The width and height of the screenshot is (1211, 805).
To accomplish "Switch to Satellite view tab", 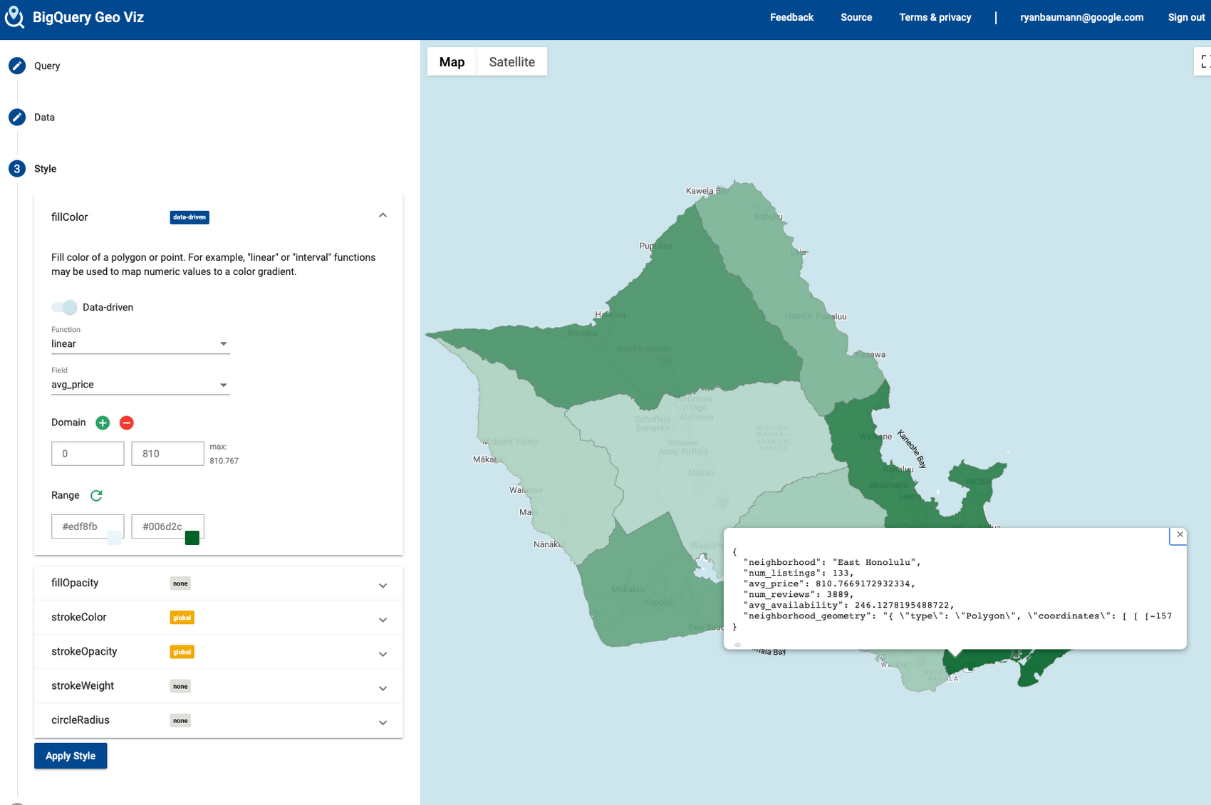I will [511, 62].
